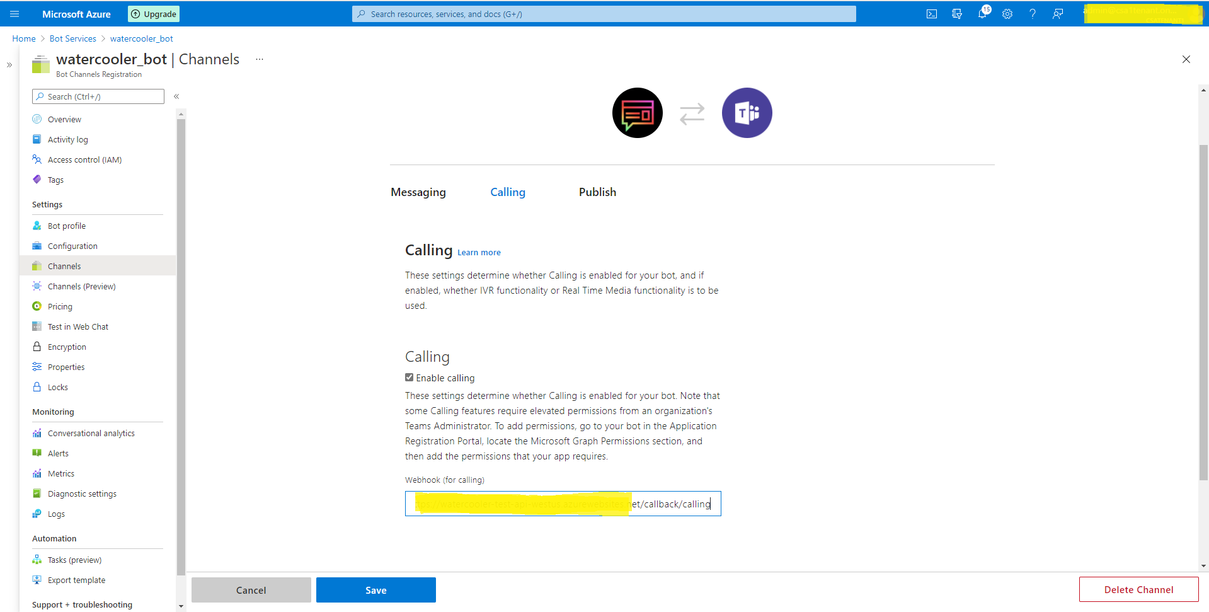Open portal settings gear
Image resolution: width=1209 pixels, height=612 pixels.
click(1007, 14)
